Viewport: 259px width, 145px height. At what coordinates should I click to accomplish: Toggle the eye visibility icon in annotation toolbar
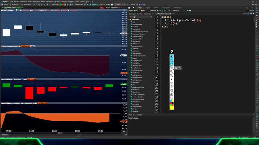172,56
